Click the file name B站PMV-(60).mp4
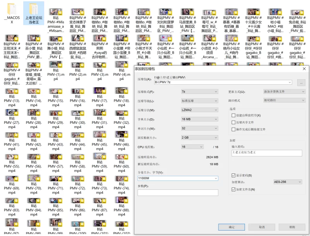The width and height of the screenshot is (310, 236). click(121, 166)
